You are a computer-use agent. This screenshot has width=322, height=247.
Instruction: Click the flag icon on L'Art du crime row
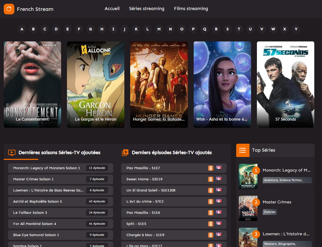tap(219, 201)
